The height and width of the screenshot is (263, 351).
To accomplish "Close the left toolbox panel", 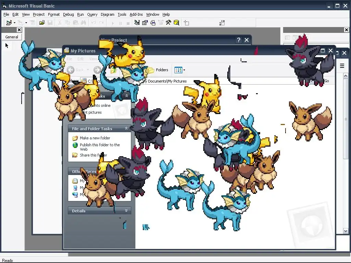I will 19,30.
